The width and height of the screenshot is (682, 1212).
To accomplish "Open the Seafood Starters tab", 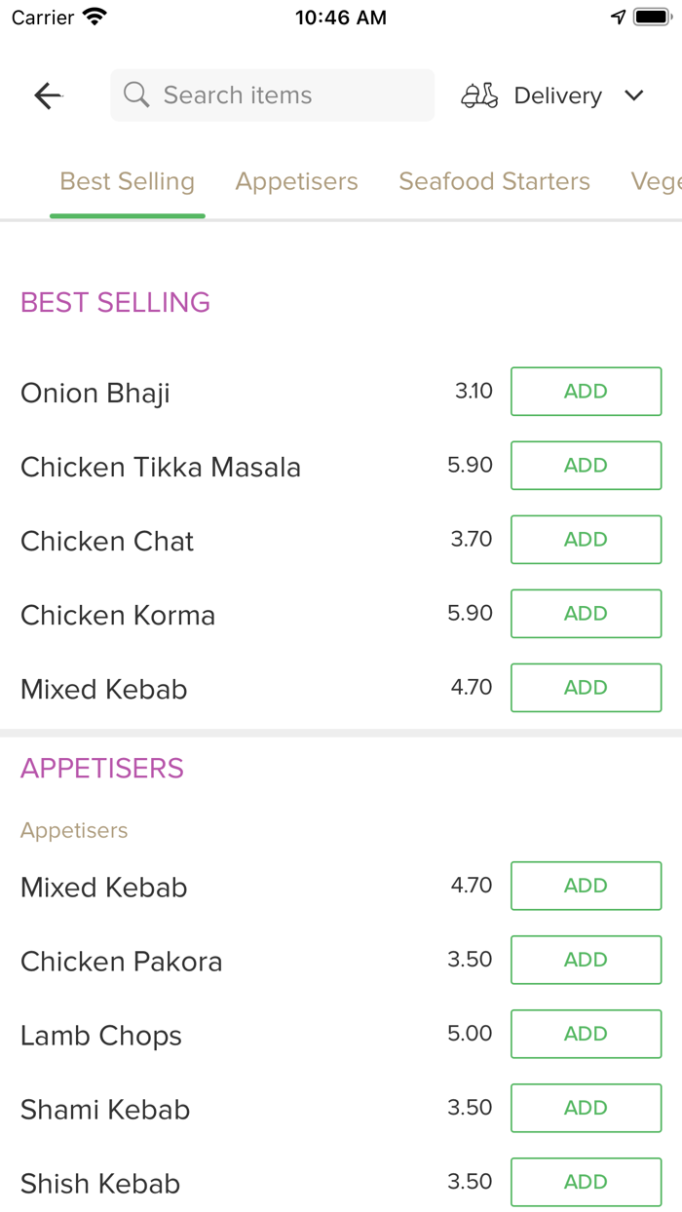I will (494, 181).
